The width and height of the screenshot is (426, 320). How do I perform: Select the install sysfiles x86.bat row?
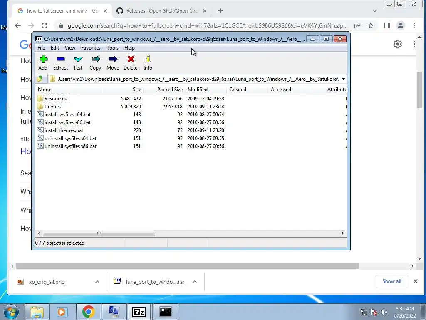pyautogui.click(x=191, y=122)
